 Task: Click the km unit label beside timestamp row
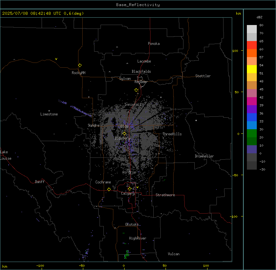click(x=238, y=13)
